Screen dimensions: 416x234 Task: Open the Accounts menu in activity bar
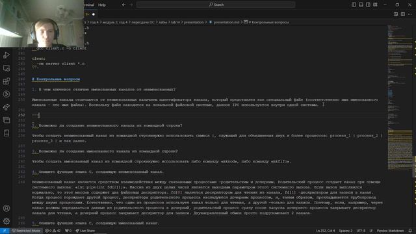(6, 208)
